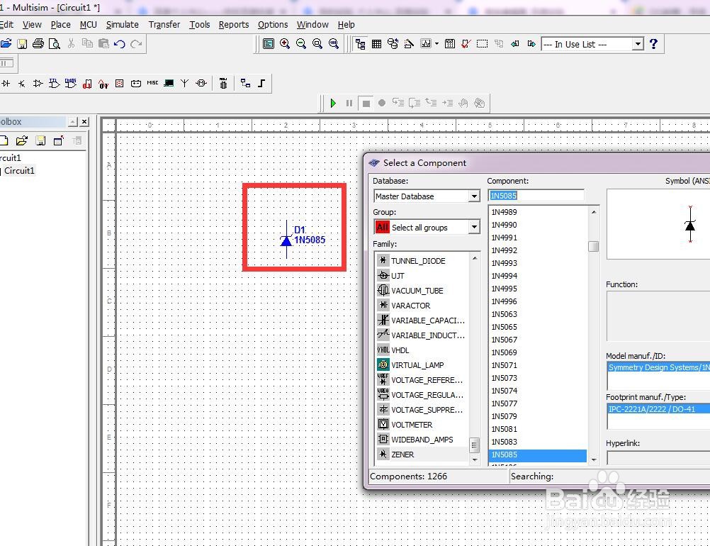The width and height of the screenshot is (710, 546).
Task: Place hierarchical block icon
Action: click(x=245, y=84)
